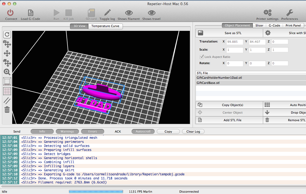Switch to the 3D View tab

coord(79,26)
